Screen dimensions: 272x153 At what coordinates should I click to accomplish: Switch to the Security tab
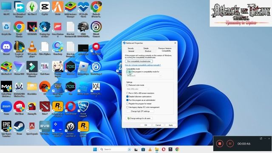click(130, 48)
